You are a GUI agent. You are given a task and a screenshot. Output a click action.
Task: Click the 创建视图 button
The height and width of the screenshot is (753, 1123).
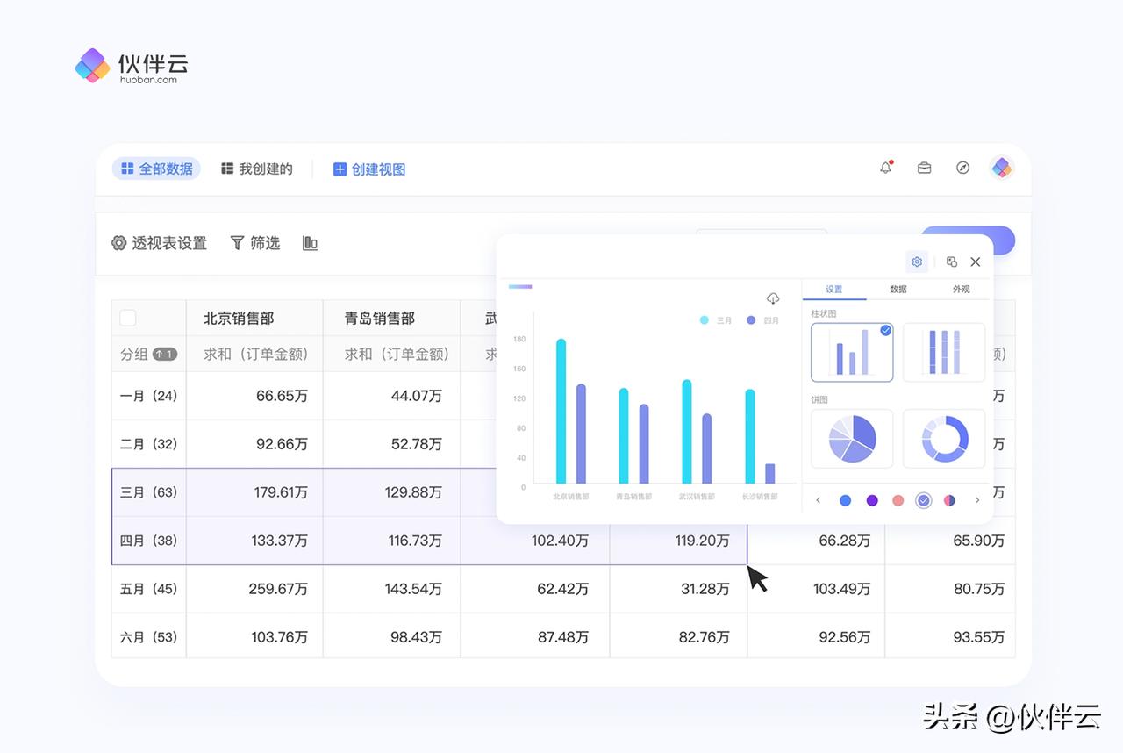coord(368,169)
